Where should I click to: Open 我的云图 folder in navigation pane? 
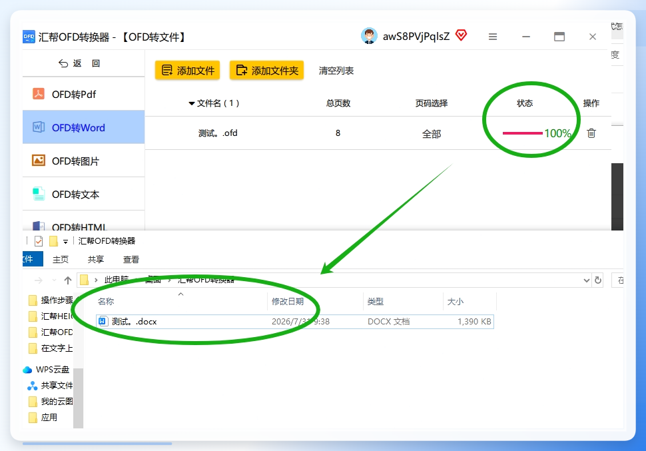pyautogui.click(x=51, y=401)
